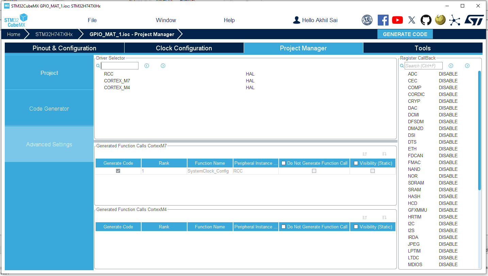Click the STM32CubeMX logo
The image size is (488, 276).
pyautogui.click(x=16, y=20)
